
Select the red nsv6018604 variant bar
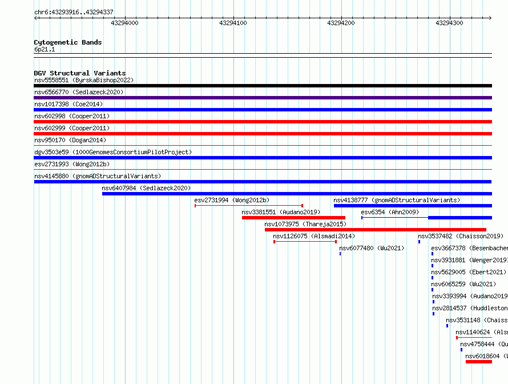pyautogui.click(x=479, y=362)
